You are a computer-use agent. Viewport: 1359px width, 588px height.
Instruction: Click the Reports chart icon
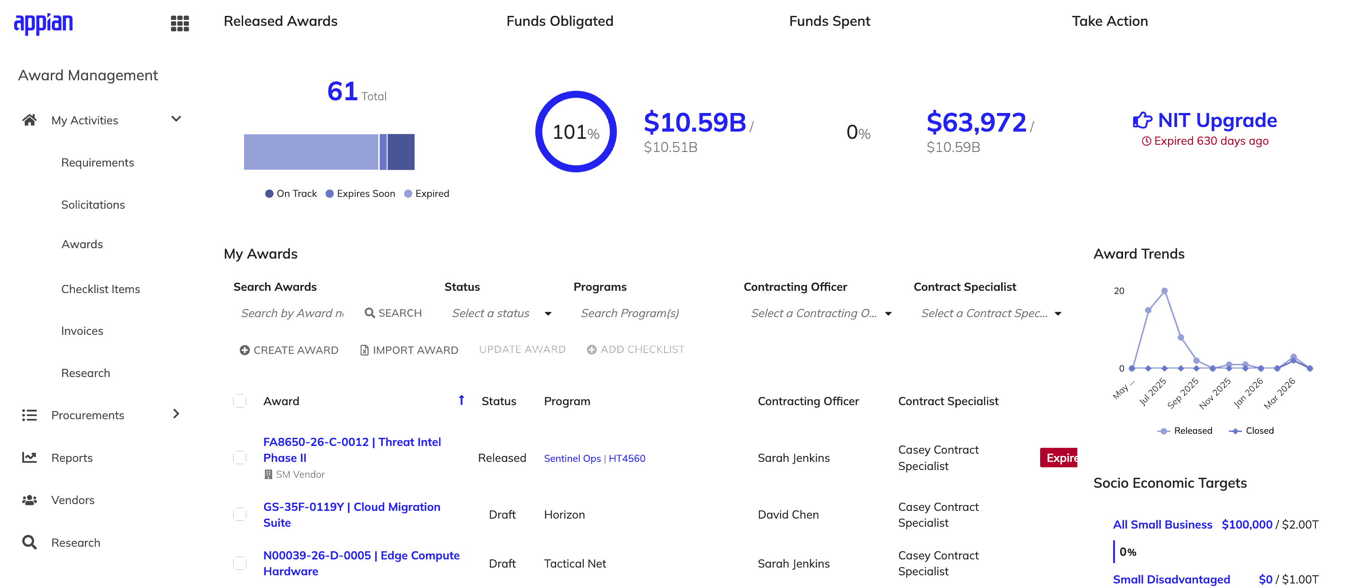tap(29, 457)
